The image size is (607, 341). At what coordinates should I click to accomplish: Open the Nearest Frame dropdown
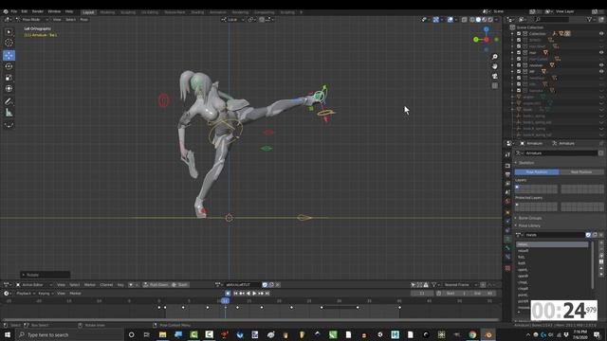[x=459, y=285]
